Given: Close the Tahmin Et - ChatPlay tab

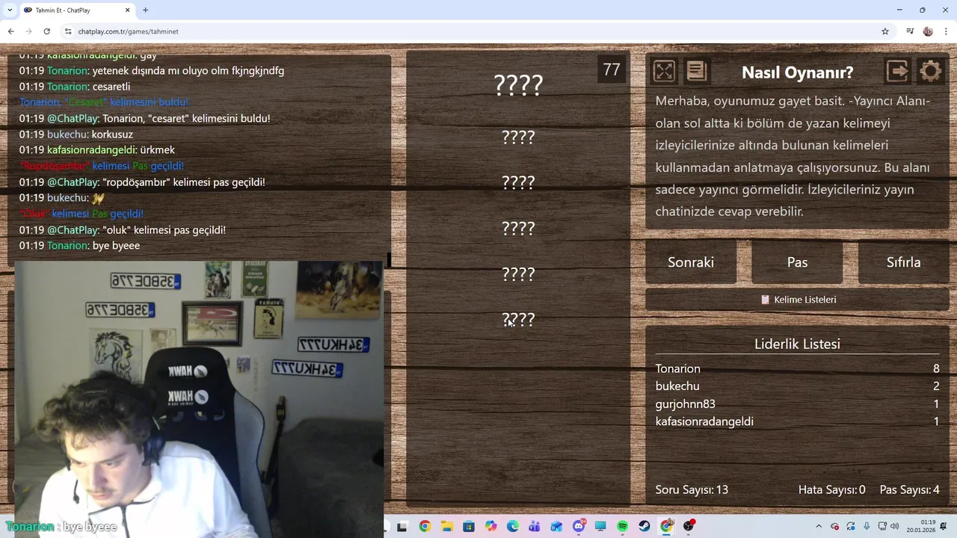Looking at the screenshot, I should 127,10.
